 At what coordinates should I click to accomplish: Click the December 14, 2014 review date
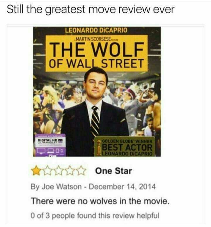coord(122,187)
